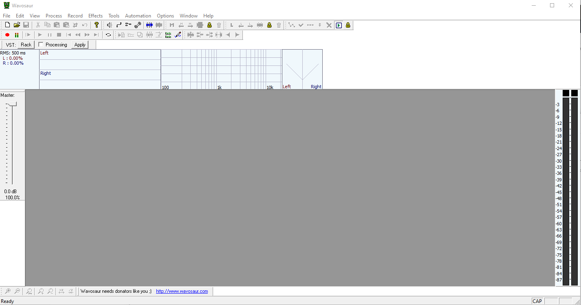Click the Apply button
This screenshot has width=581, height=305.
80,45
